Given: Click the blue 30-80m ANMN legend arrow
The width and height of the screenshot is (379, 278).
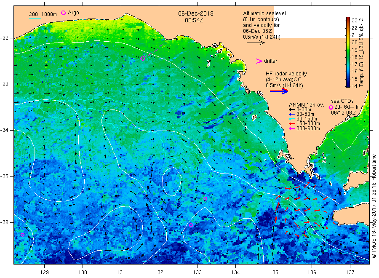Looking at the screenshot, I should click(292, 114).
